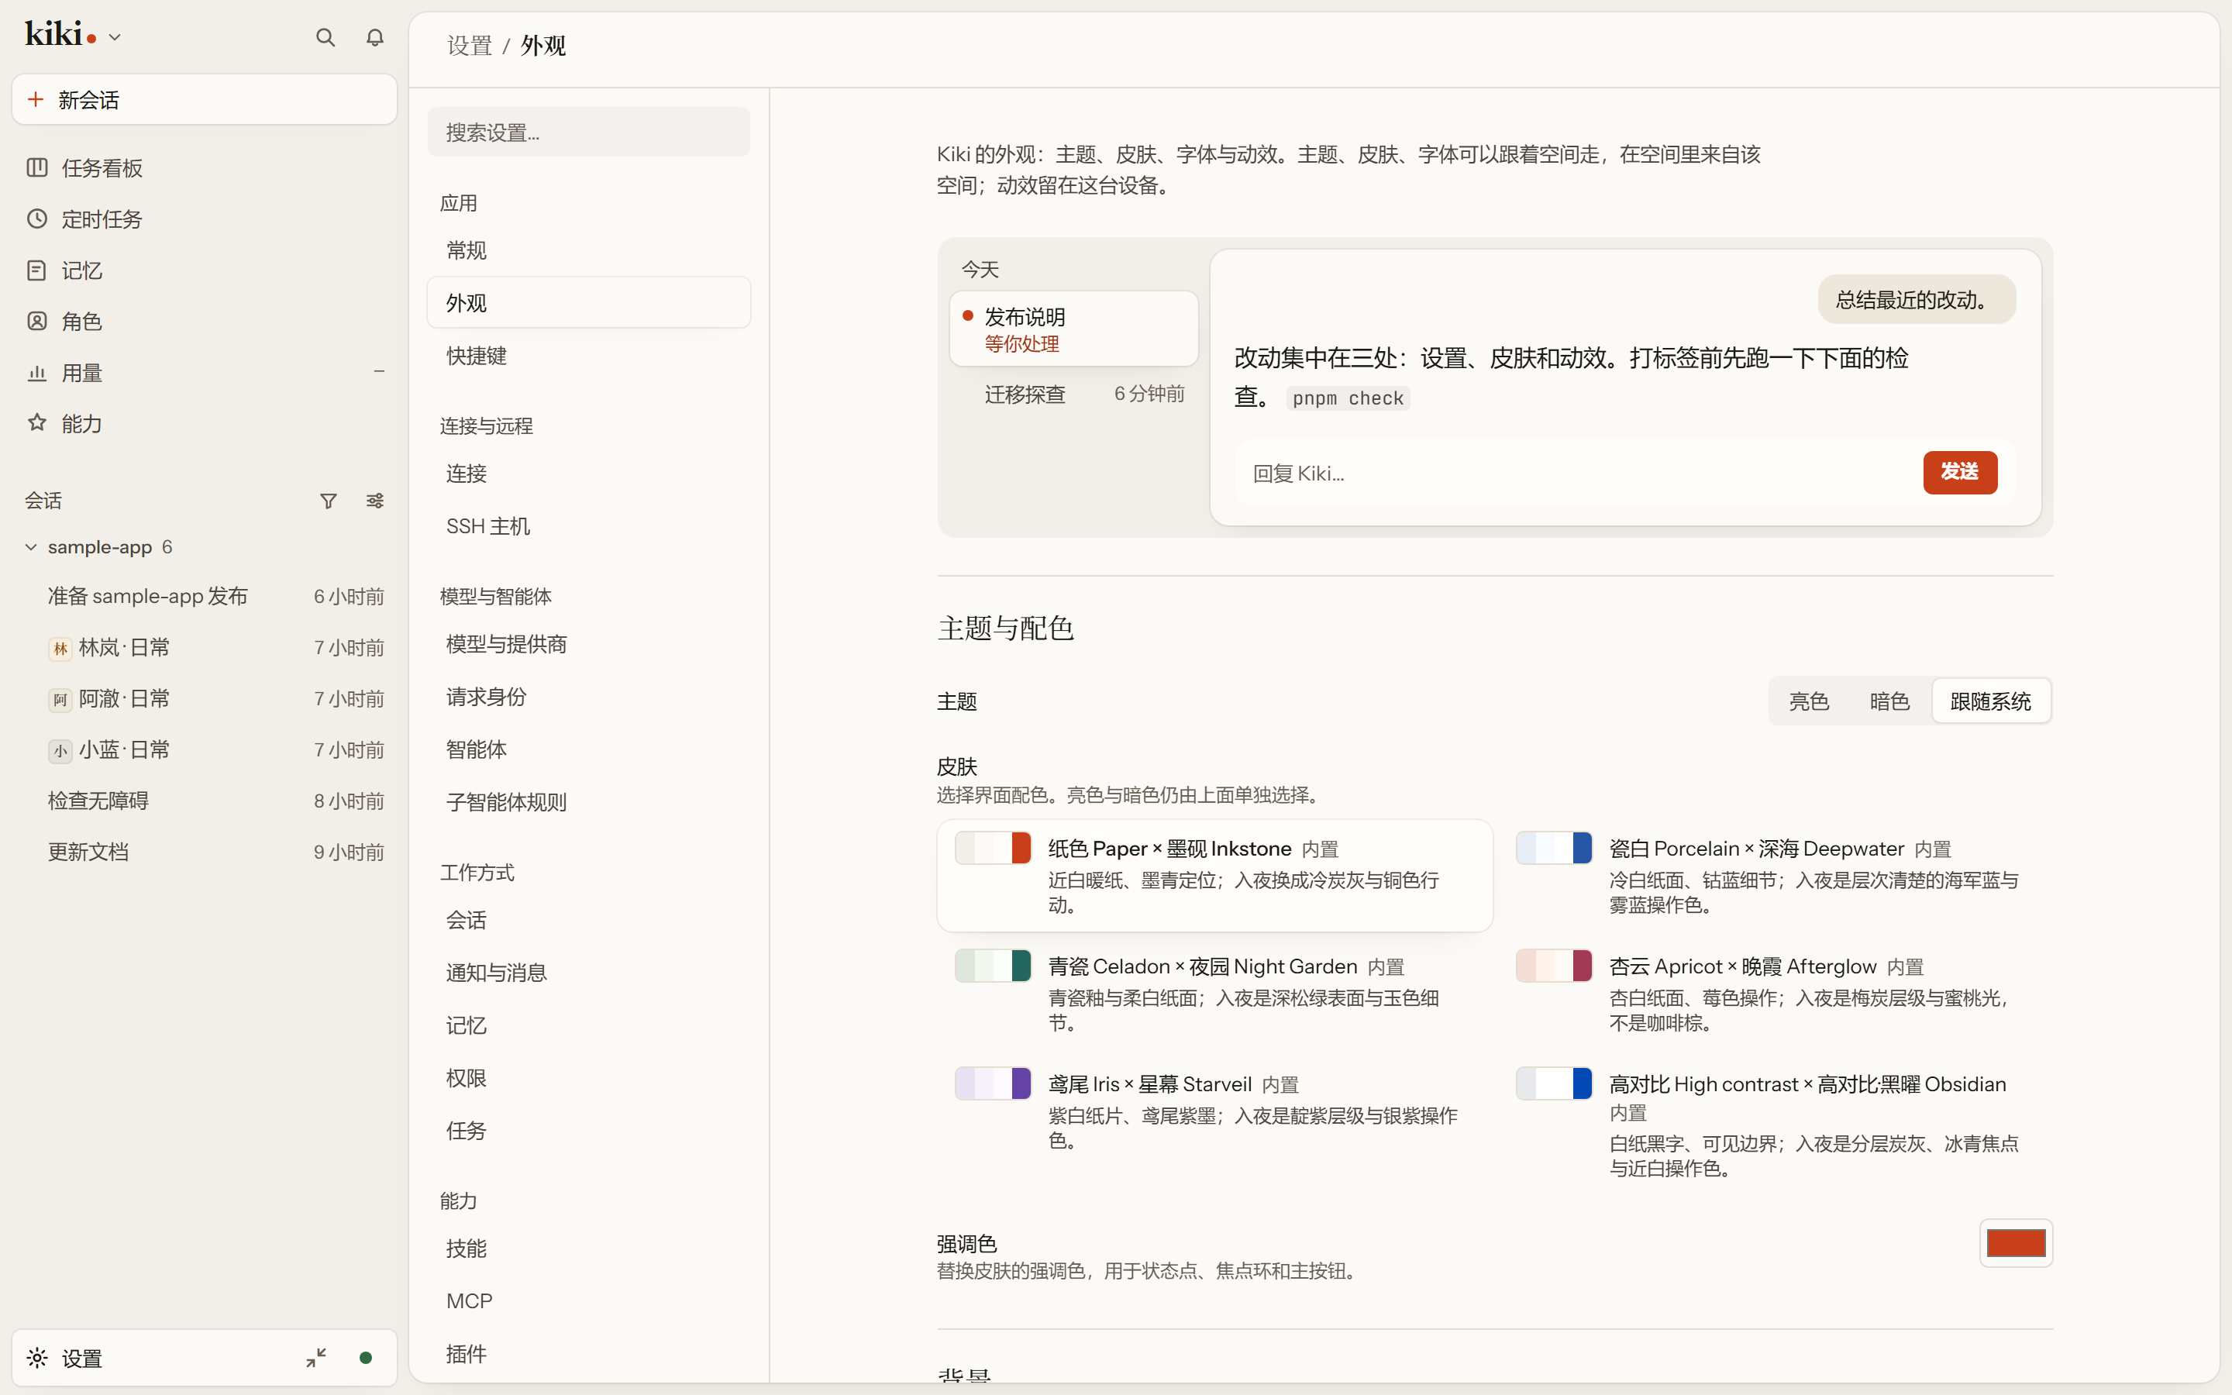Image resolution: width=2232 pixels, height=1395 pixels.
Task: Open 任务看板 board icon
Action: point(37,168)
